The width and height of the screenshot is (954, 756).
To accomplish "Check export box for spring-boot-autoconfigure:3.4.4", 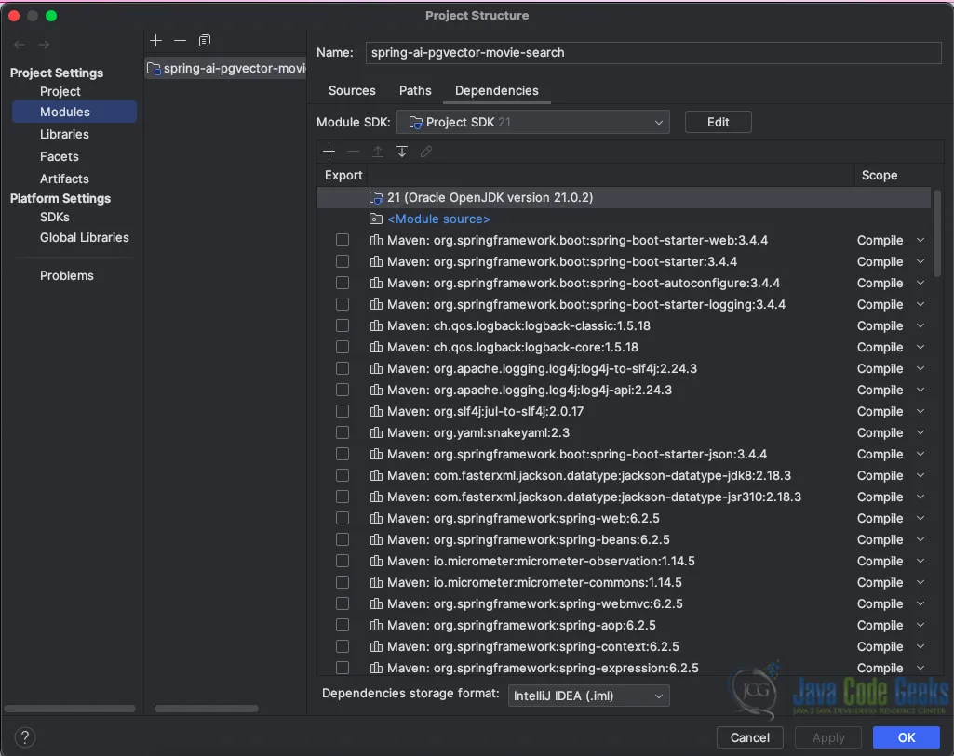I will (343, 284).
